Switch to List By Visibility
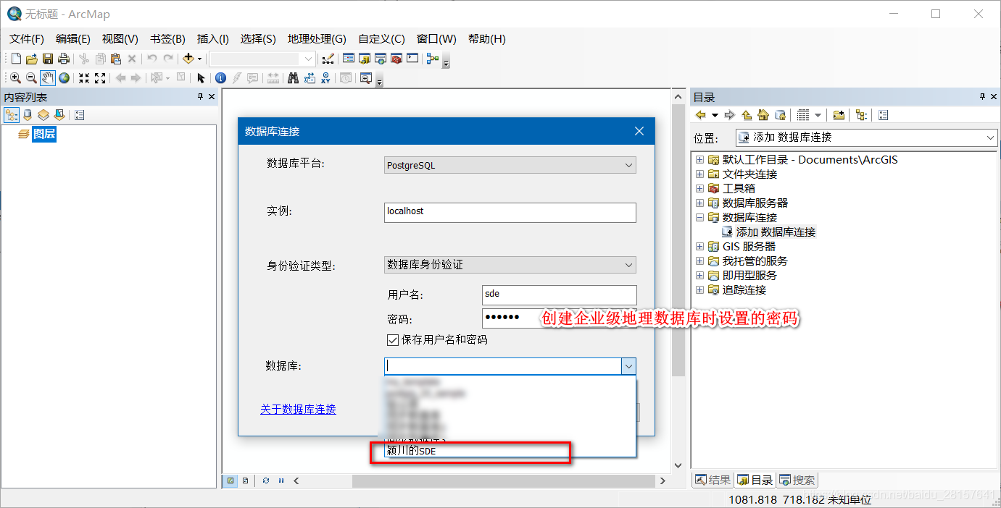 (43, 115)
